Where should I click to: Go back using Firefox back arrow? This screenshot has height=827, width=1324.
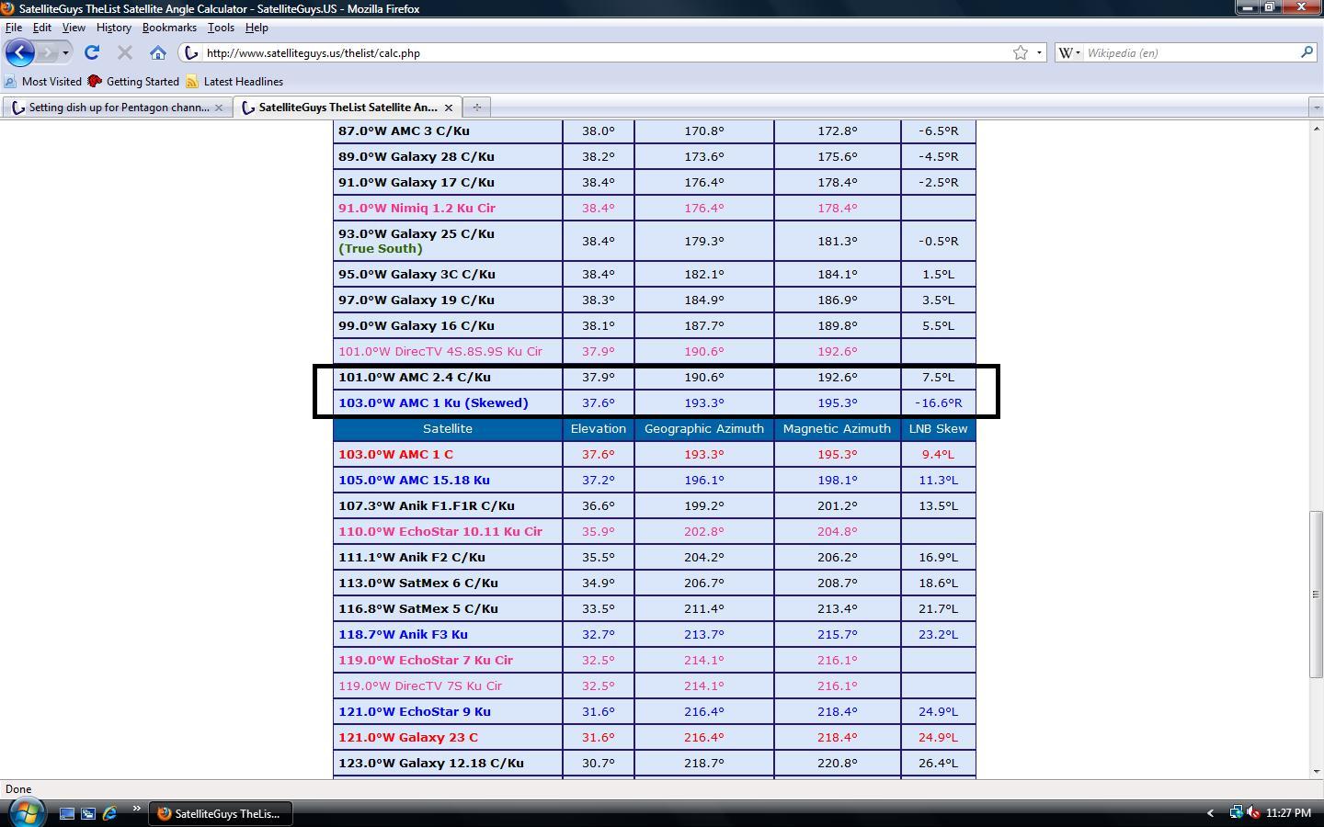[x=20, y=52]
